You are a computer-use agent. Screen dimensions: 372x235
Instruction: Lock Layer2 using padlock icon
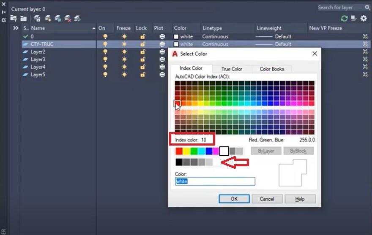tap(142, 51)
